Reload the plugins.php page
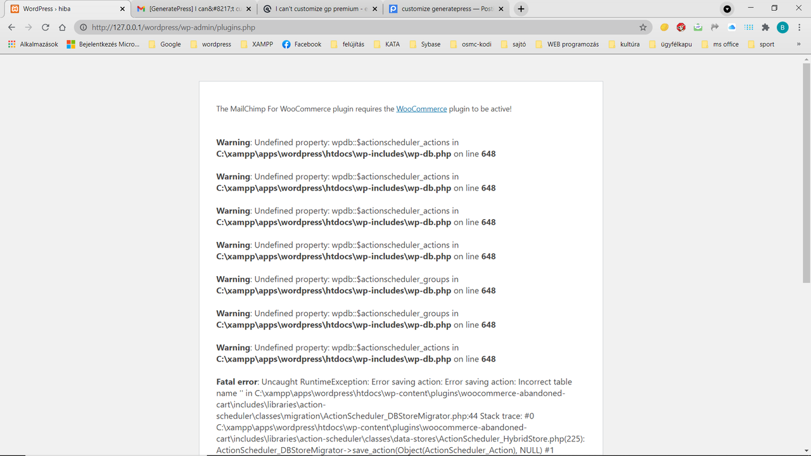The height and width of the screenshot is (456, 811). [x=46, y=27]
